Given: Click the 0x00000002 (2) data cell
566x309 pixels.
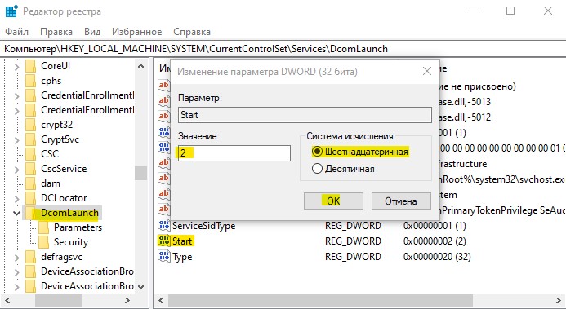Looking at the screenshot, I should (x=435, y=241).
